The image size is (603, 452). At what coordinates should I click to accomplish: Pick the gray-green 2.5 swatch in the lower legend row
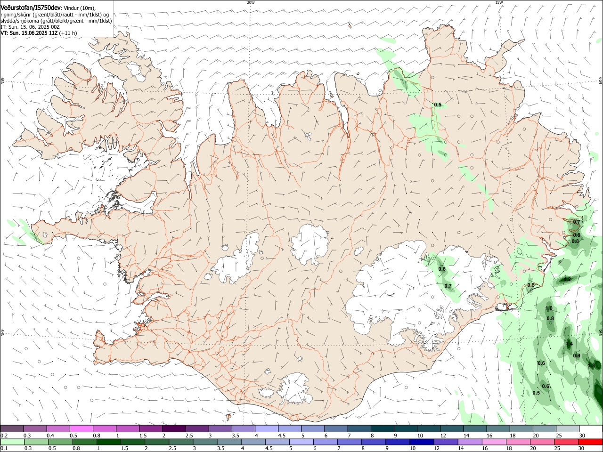pyautogui.click(x=181, y=442)
